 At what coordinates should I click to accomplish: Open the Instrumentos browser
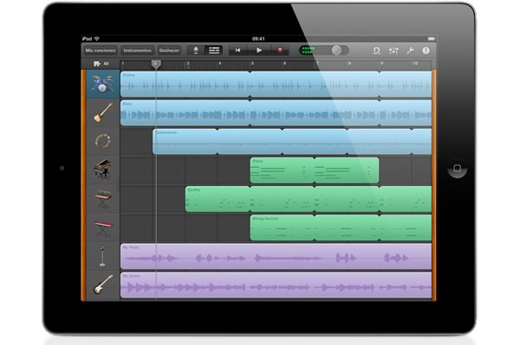(x=137, y=50)
